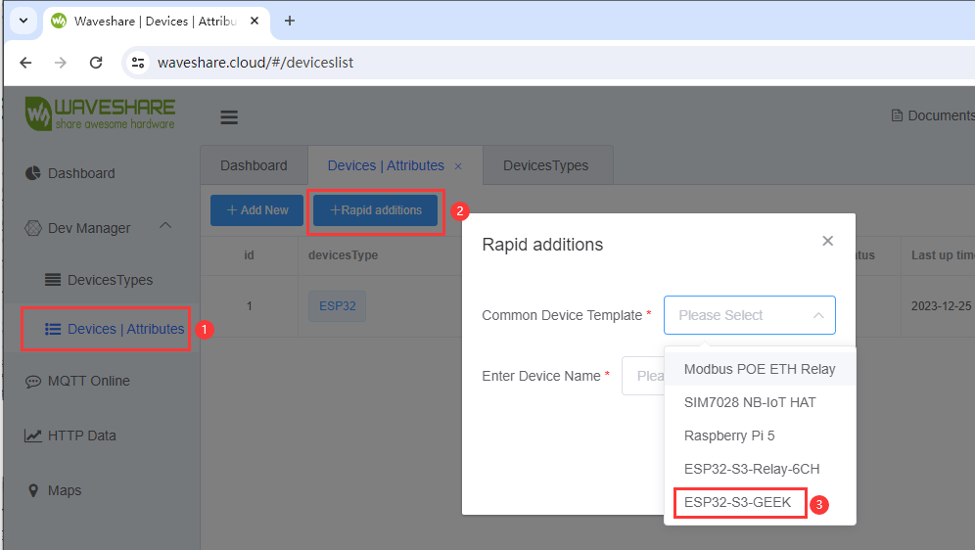975x550 pixels.
Task: Click the Add New button
Action: [257, 210]
